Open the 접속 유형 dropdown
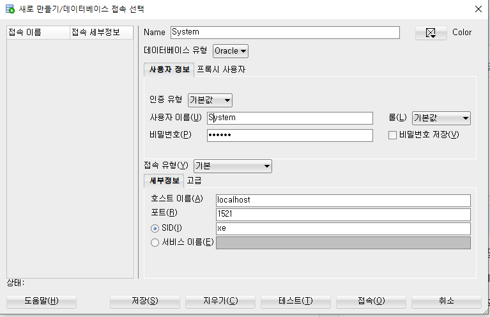Image resolution: width=490 pixels, height=317 pixels. coord(233,166)
